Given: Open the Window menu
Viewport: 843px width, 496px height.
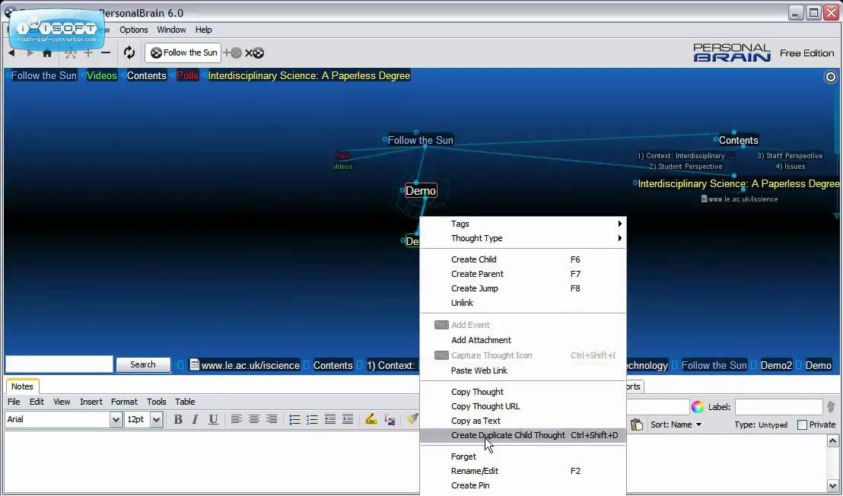Looking at the screenshot, I should point(171,30).
